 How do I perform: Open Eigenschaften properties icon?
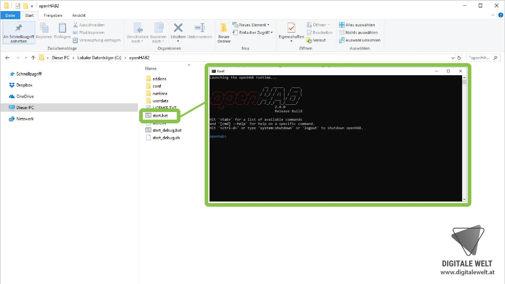click(291, 28)
